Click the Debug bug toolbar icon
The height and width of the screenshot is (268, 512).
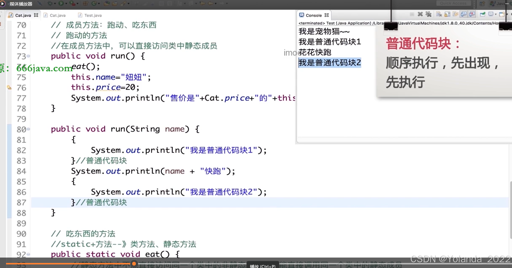50,4
